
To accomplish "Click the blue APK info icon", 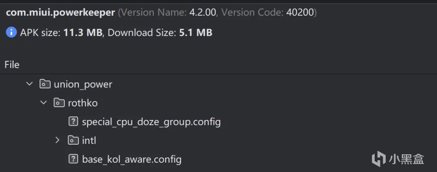I will click(x=11, y=33).
